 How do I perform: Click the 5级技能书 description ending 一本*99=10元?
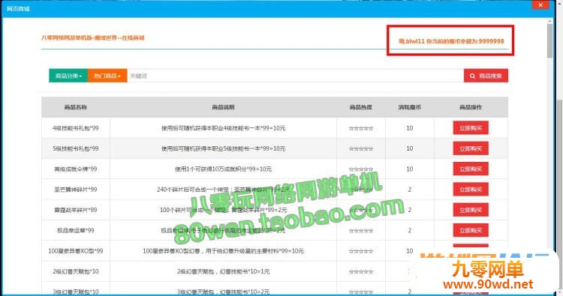pos(223,148)
